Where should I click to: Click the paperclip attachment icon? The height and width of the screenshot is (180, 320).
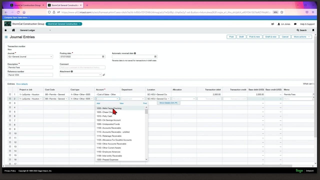click(104, 75)
